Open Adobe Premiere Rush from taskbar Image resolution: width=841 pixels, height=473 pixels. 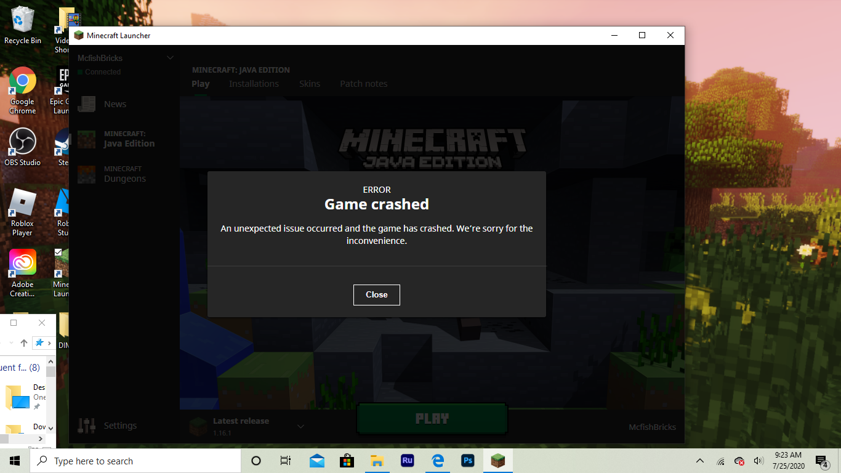(x=407, y=461)
